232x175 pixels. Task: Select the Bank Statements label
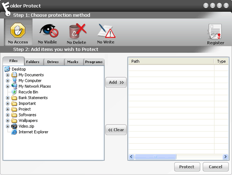(x=33, y=98)
